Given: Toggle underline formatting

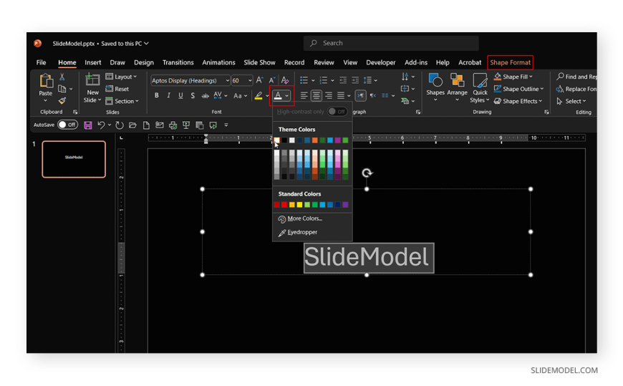Looking at the screenshot, I should click(180, 96).
